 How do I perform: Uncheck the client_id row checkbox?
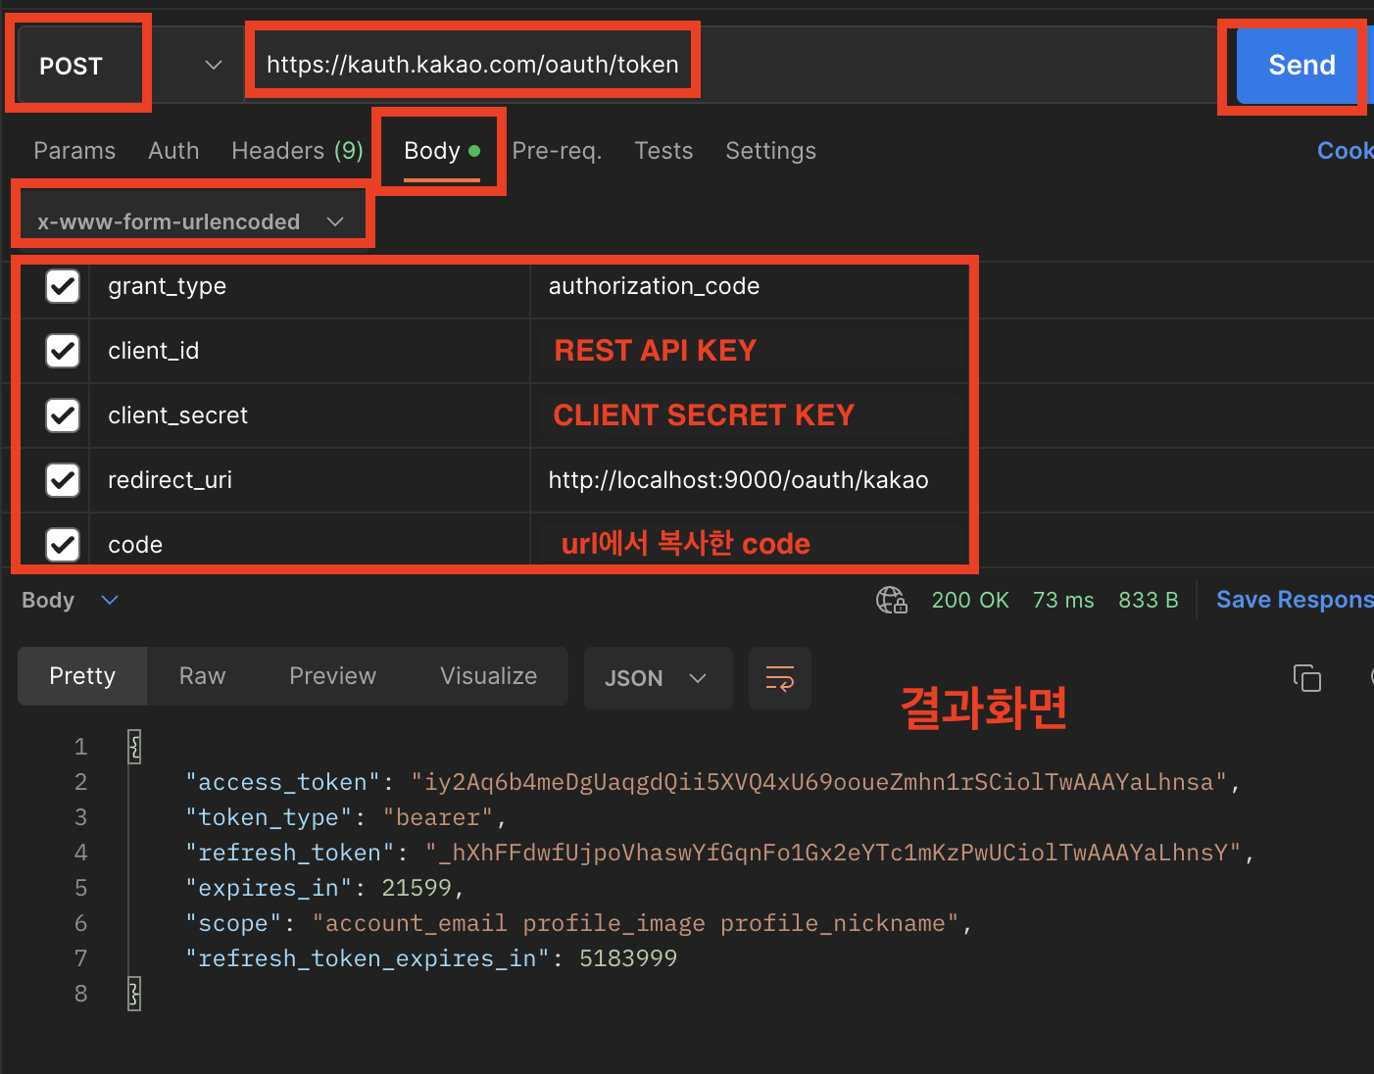click(x=63, y=351)
